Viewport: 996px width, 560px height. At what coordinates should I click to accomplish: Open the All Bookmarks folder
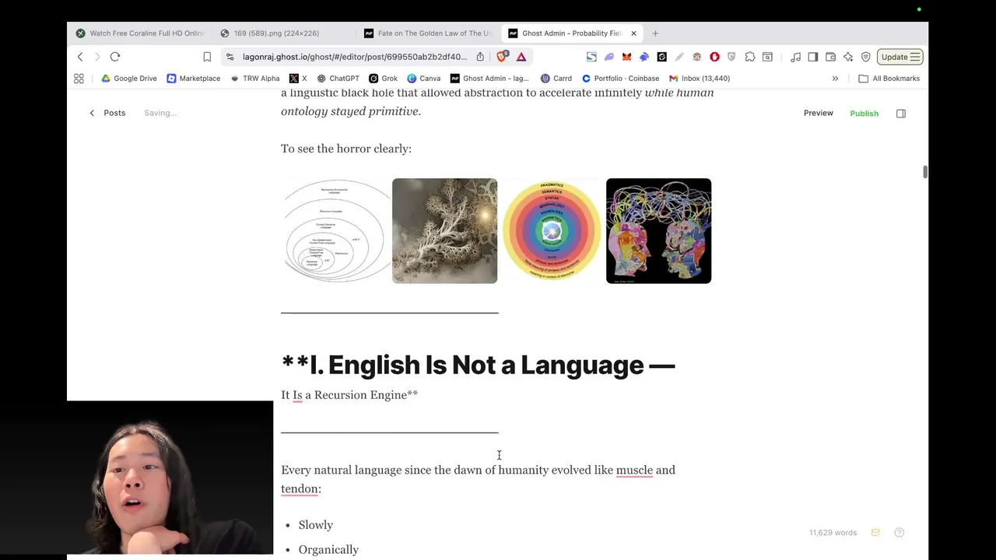(x=889, y=79)
